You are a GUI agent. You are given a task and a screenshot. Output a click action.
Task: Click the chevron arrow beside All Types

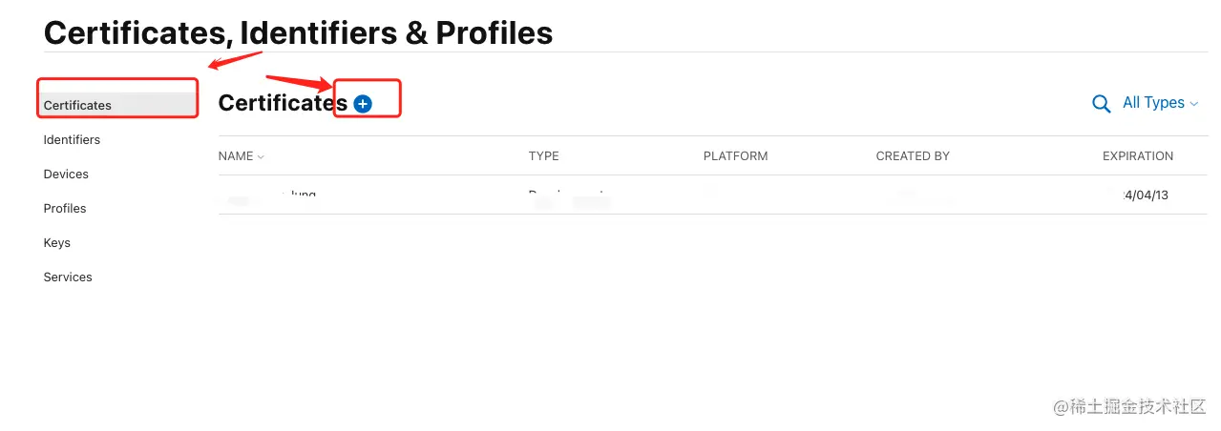point(1193,104)
